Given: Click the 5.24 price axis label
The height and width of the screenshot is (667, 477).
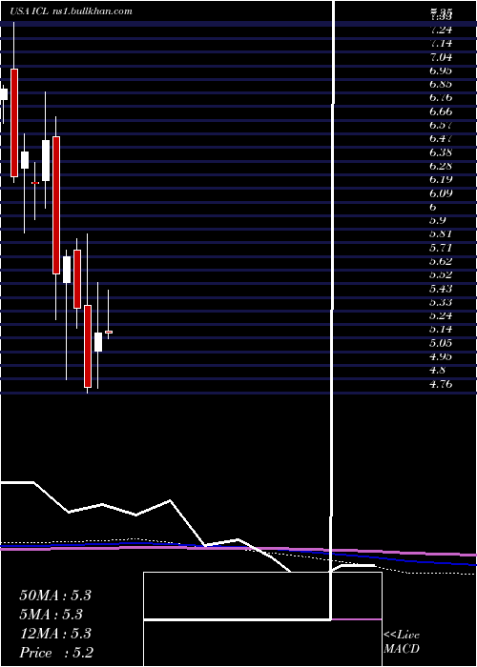Looking at the screenshot, I should 441,315.
